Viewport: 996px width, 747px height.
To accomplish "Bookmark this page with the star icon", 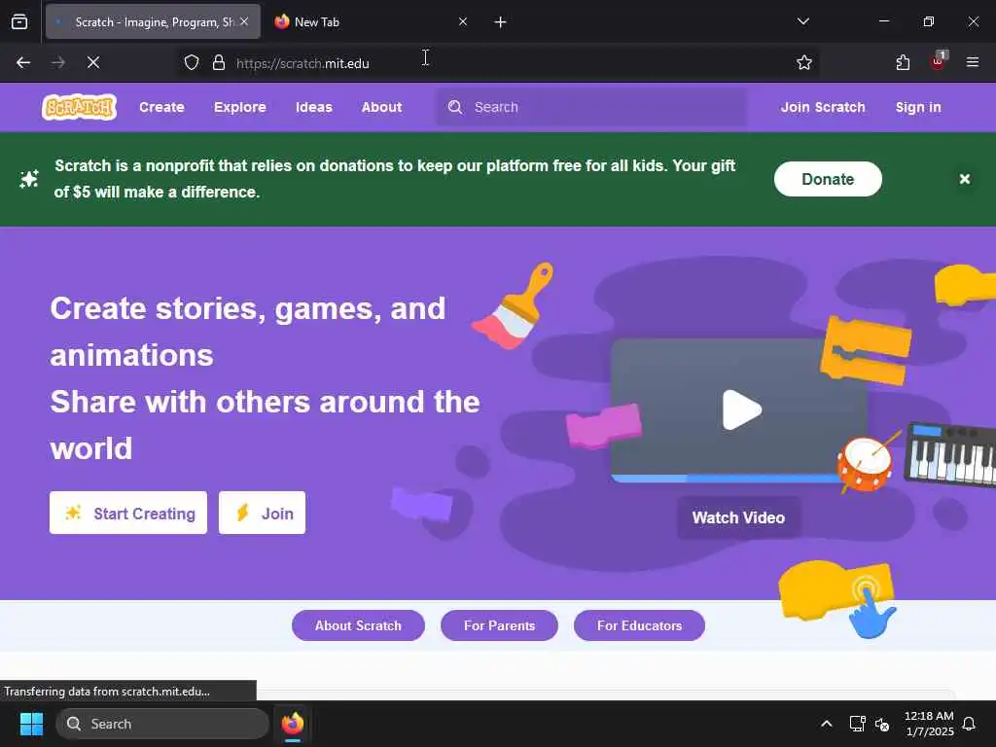I will click(804, 62).
